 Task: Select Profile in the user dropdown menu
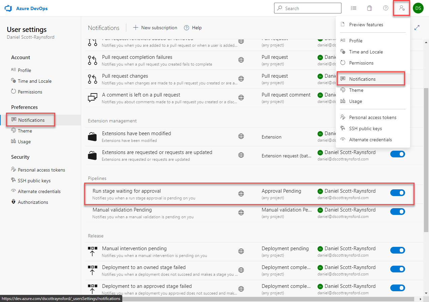(373, 41)
